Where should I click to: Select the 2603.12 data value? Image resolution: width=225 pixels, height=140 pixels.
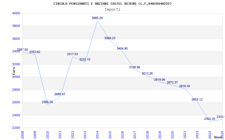197,100
